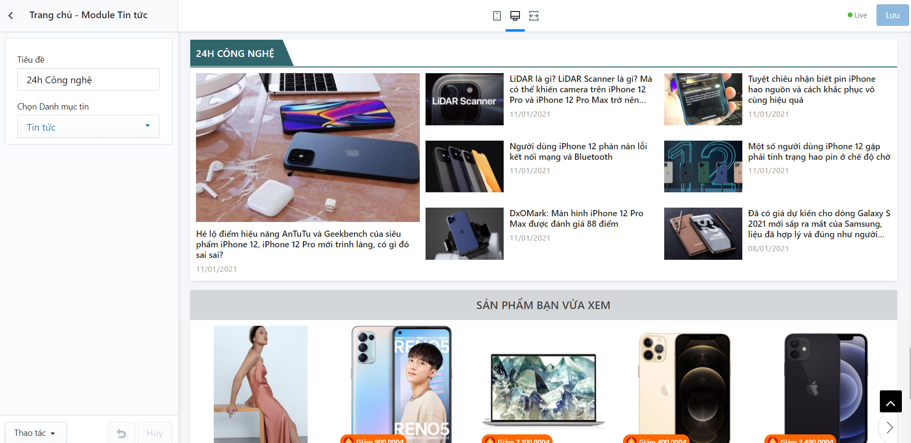Open article on iPhone 12 Bluetooth complaints

pos(578,152)
